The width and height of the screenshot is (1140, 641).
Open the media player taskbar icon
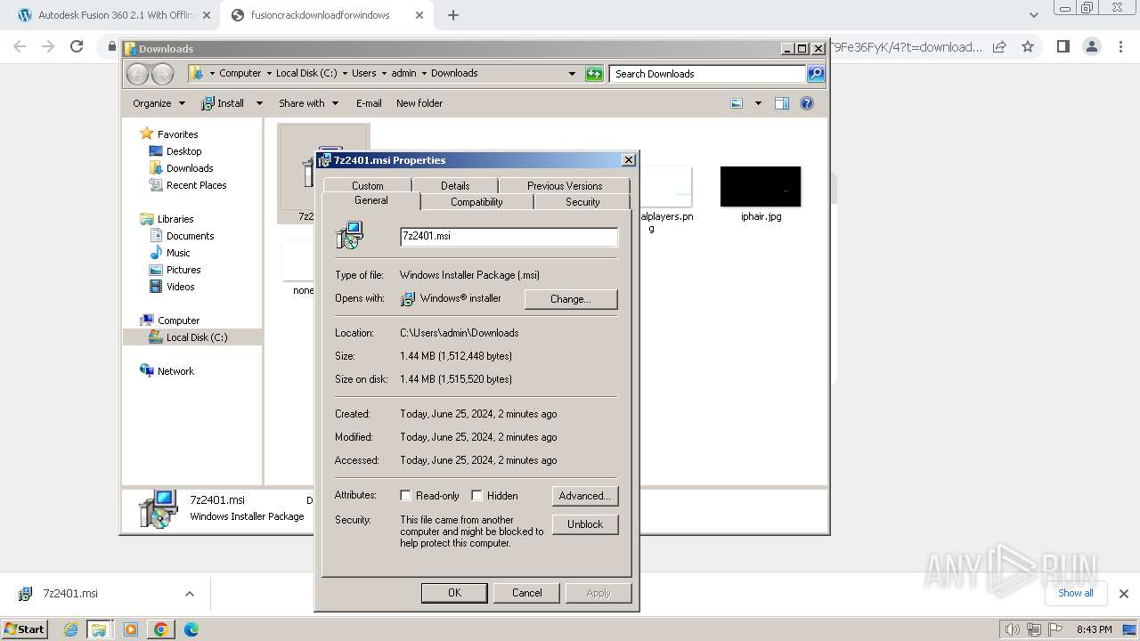(x=131, y=629)
